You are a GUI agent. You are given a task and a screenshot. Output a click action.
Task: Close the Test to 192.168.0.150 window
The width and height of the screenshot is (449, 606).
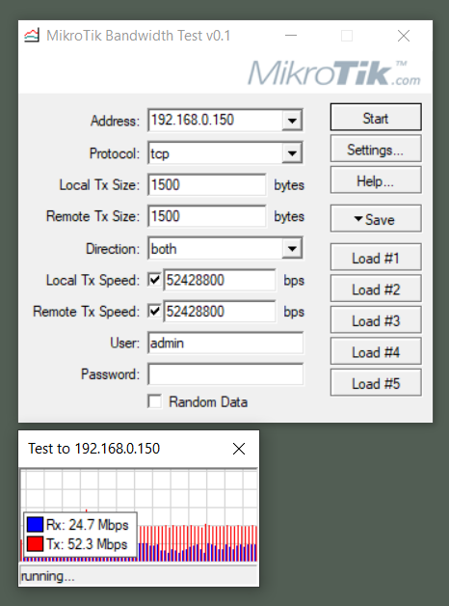coord(239,449)
